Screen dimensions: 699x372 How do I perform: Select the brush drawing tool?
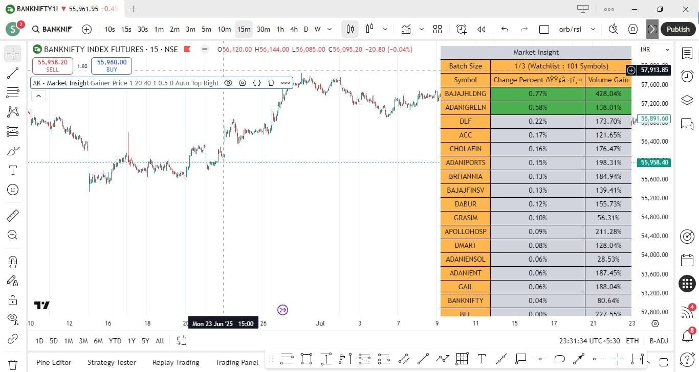pos(13,151)
